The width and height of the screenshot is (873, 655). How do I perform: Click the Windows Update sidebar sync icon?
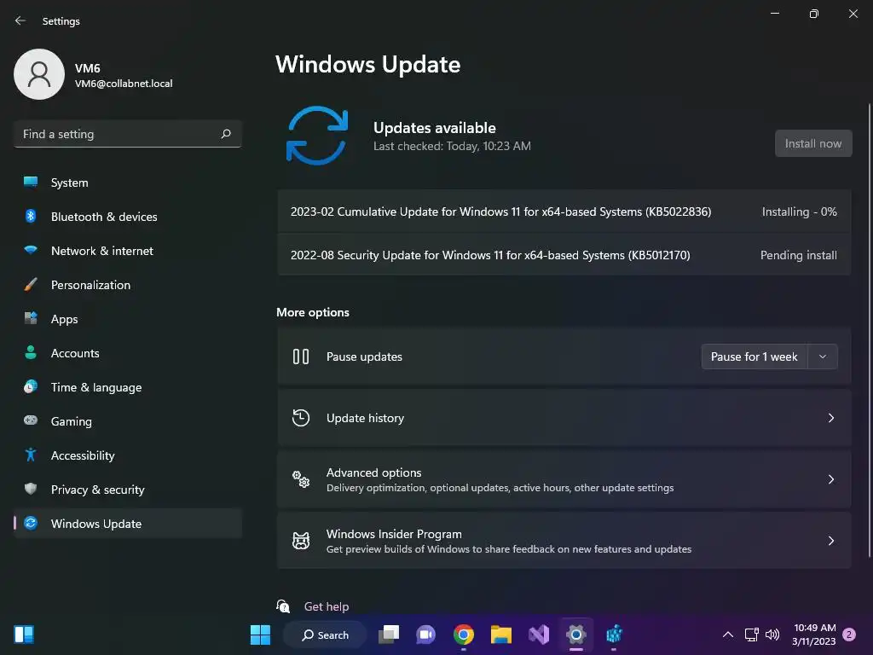(x=31, y=523)
